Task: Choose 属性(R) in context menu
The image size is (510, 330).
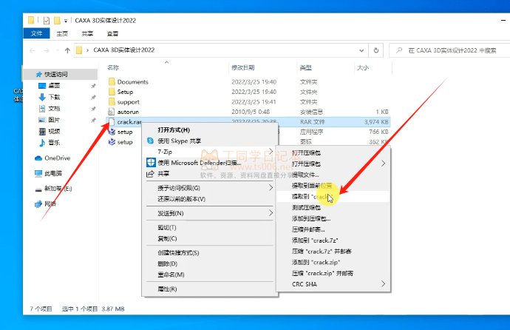Action: (210, 289)
